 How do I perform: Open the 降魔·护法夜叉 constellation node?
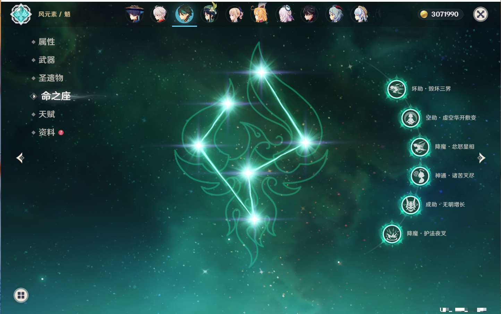tap(392, 234)
